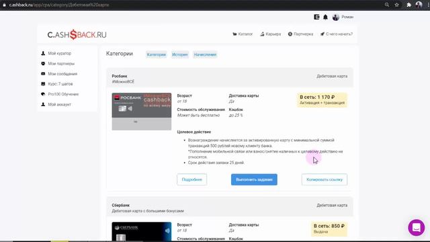The image size is (430, 242).
Task: Open the notifications bell
Action: click(x=325, y=17)
